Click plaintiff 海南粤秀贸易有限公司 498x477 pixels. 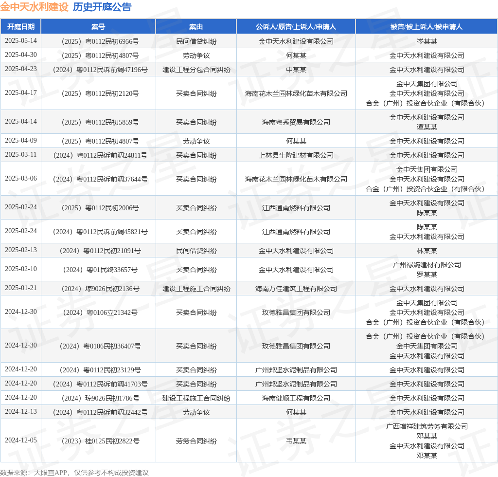(x=296, y=122)
